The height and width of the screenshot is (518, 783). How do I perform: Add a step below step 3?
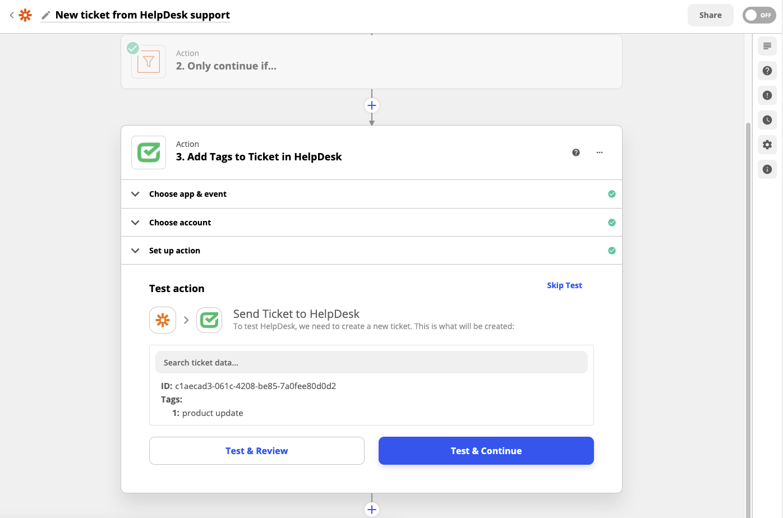click(372, 510)
